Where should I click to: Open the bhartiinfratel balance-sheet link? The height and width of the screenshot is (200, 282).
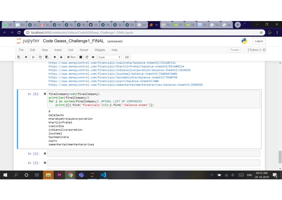click(x=116, y=66)
